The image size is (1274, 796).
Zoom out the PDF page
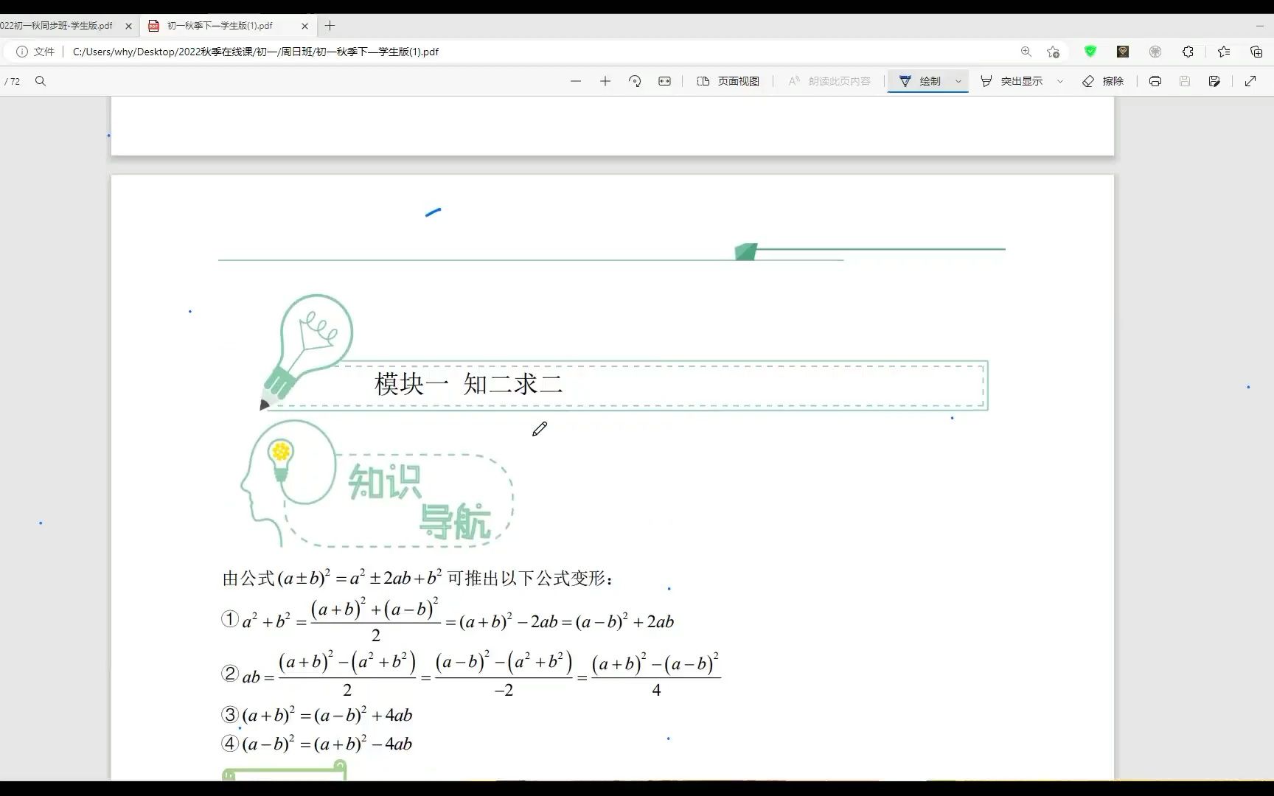(x=576, y=81)
